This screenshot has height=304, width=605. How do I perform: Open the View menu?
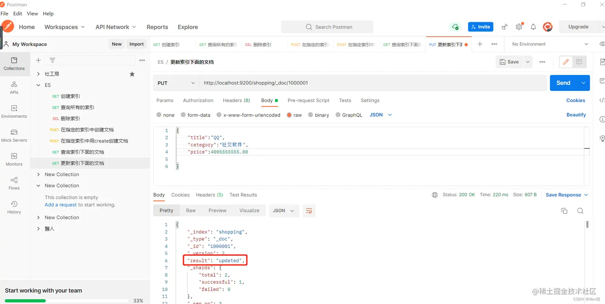(32, 14)
